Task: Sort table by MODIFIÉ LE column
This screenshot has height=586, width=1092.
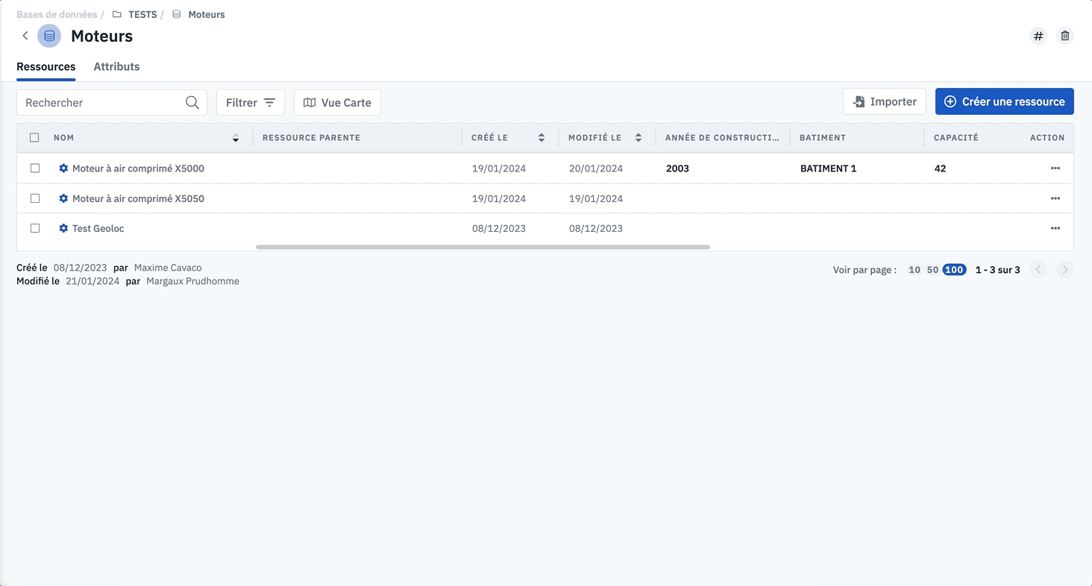Action: [x=638, y=138]
